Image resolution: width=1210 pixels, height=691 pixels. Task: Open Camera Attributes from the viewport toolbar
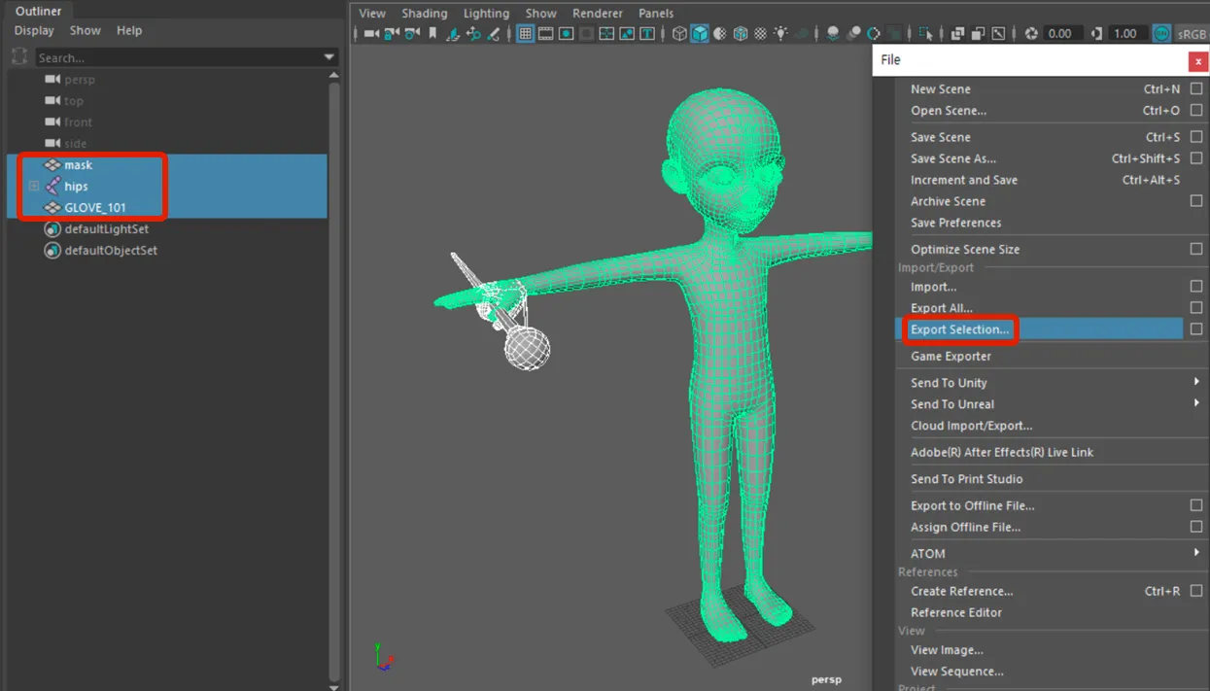pyautogui.click(x=412, y=34)
